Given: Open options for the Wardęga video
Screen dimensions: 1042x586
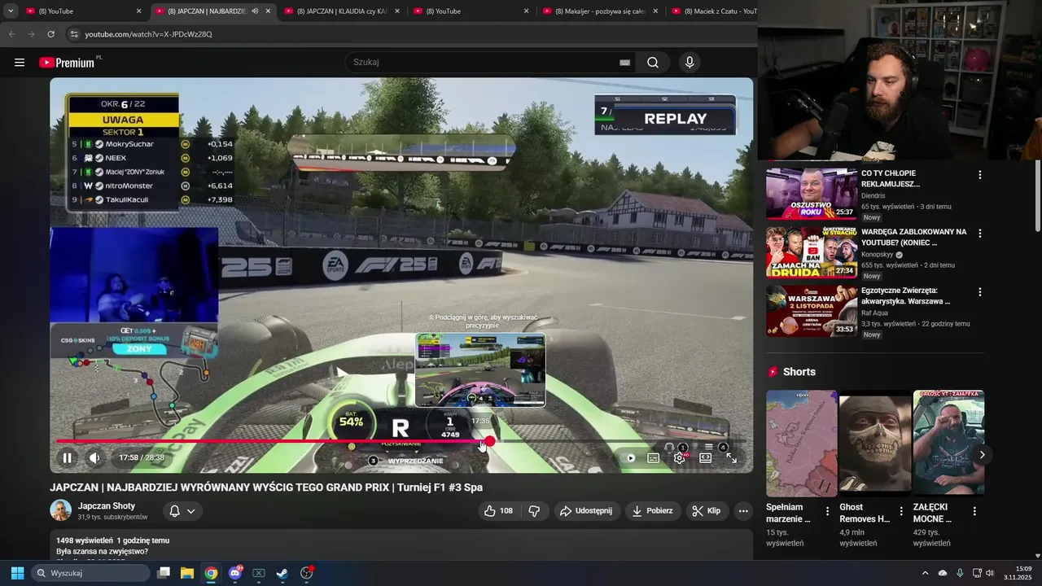Looking at the screenshot, I should 980,234.
